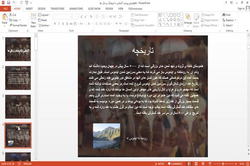The height and width of the screenshot is (166, 250).
Task: Toggle text Shadow formatting
Action: [67, 24]
